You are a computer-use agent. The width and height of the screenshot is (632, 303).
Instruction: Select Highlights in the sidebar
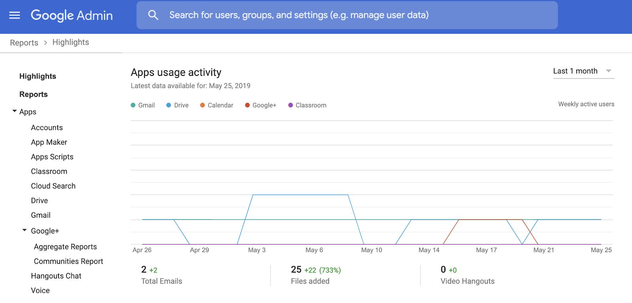(x=38, y=76)
